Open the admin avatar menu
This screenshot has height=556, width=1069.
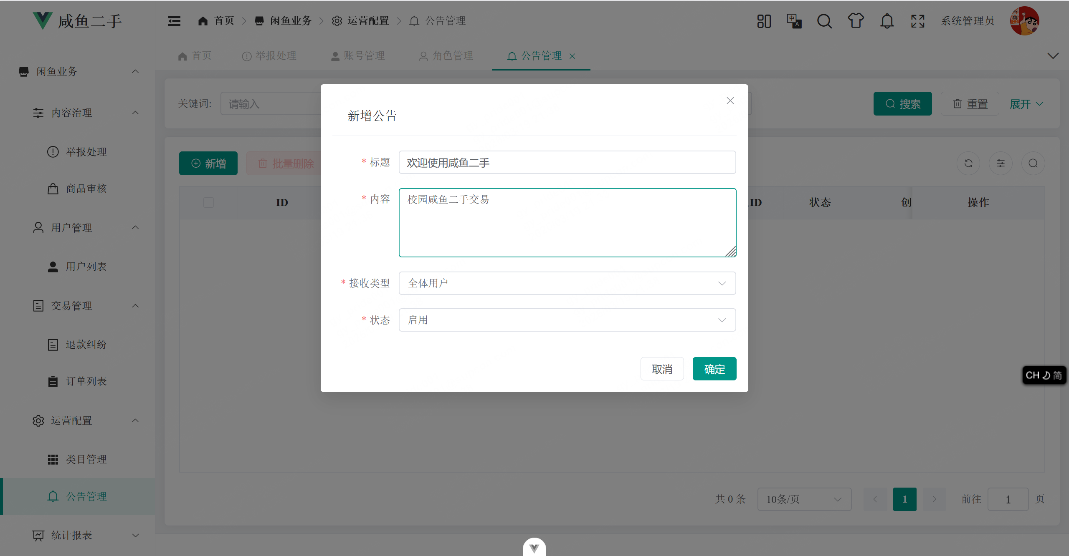pyautogui.click(x=1025, y=20)
